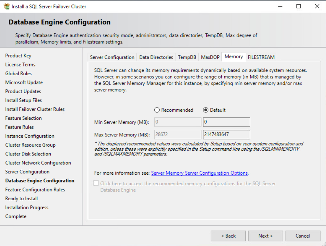Click the Instance Configuration step

(30, 136)
